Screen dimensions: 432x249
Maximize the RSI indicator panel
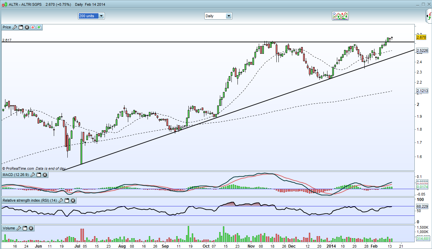coord(67,201)
